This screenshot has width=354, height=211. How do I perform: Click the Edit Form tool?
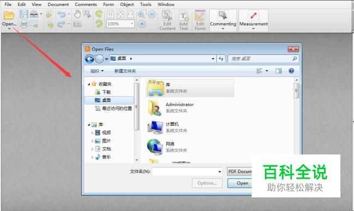pos(200,20)
